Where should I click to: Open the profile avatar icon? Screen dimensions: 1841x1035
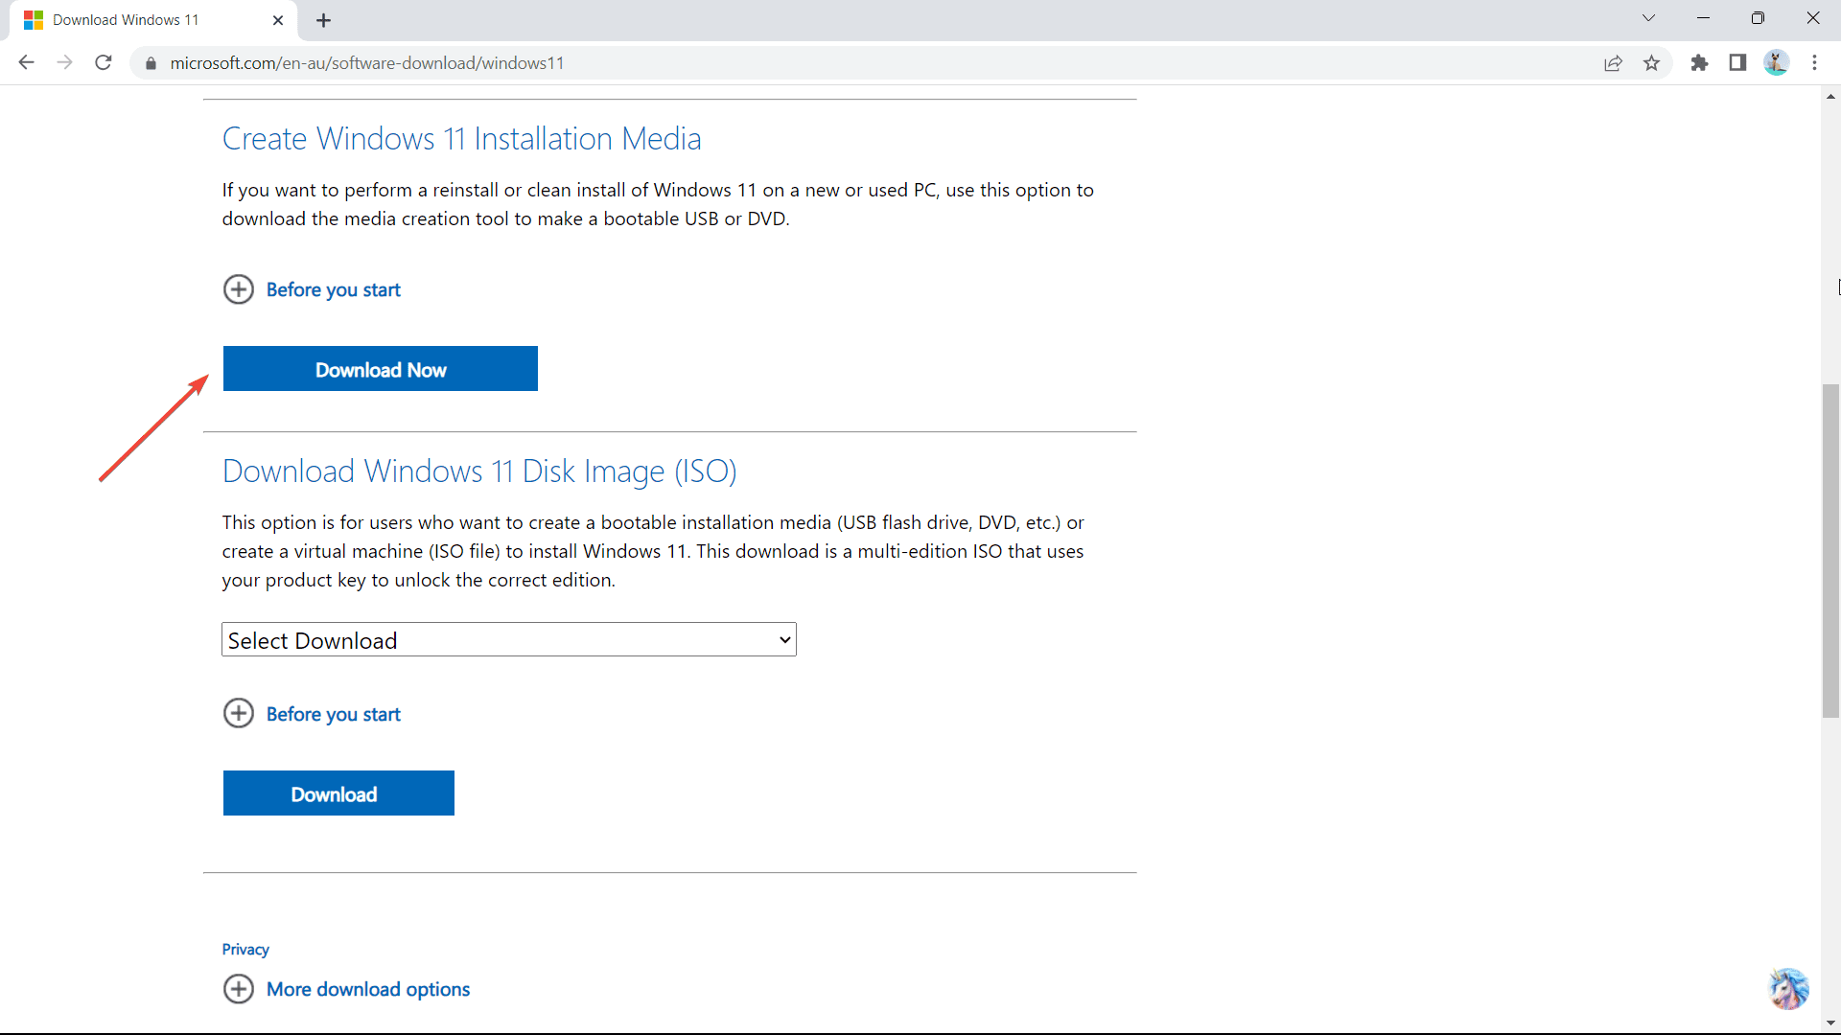coord(1776,63)
